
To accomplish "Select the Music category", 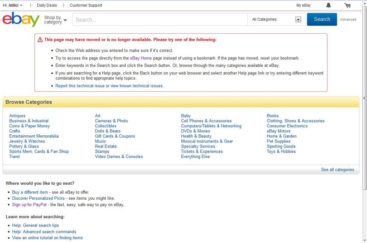I will tap(100, 141).
